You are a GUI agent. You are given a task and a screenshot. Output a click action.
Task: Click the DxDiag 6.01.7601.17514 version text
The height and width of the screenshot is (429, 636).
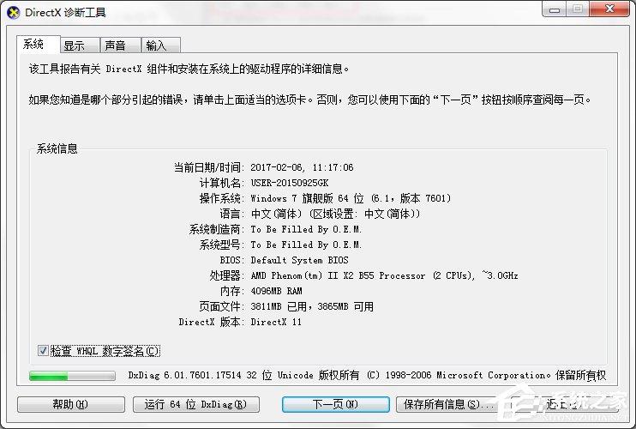[367, 375]
